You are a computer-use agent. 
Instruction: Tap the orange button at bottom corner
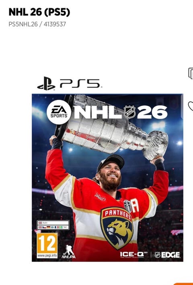point(183,284)
